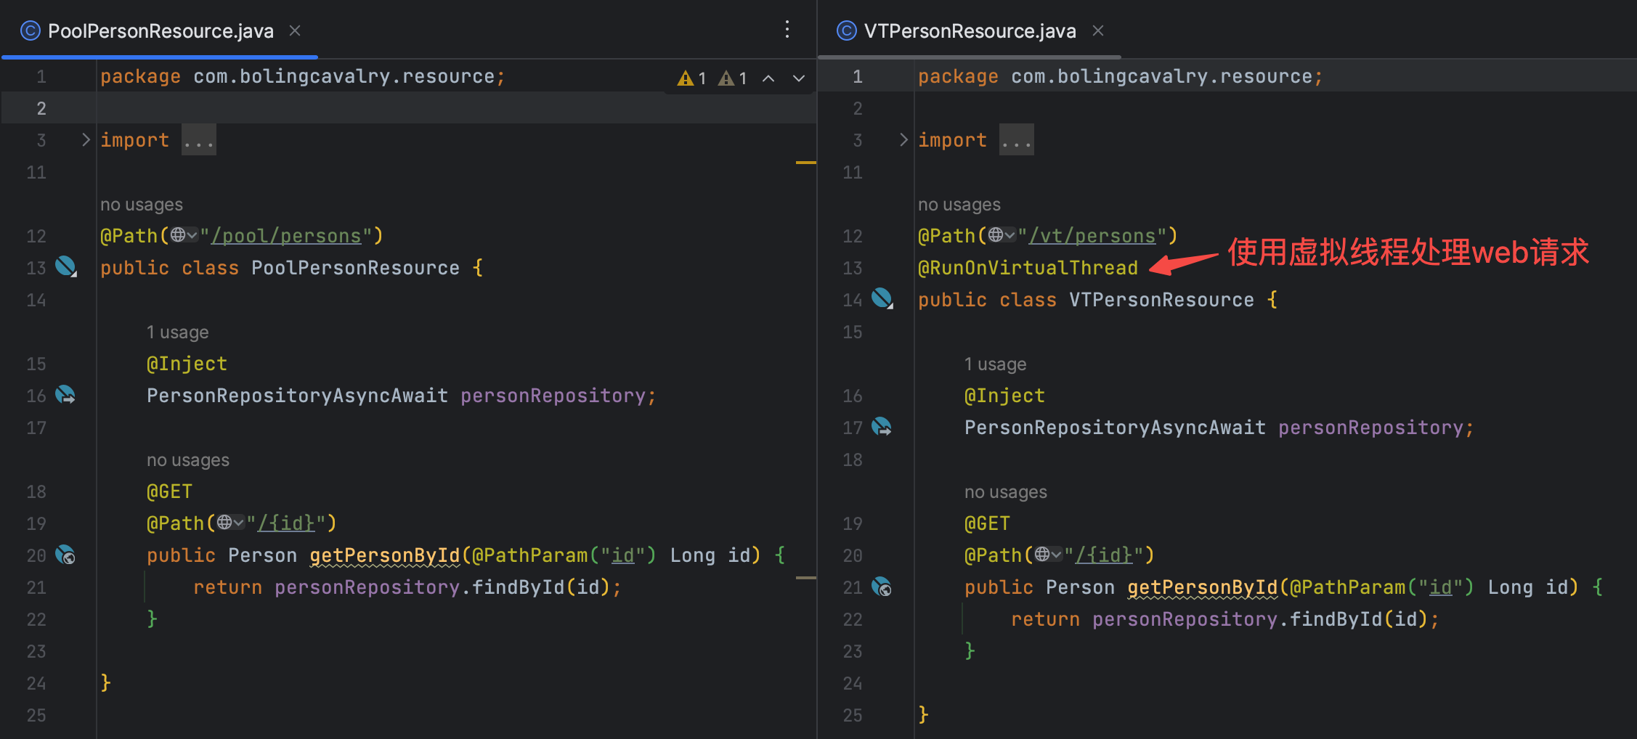Expand folded imports in VTPersonResource.java
The width and height of the screenshot is (1637, 739).
tap(1017, 140)
